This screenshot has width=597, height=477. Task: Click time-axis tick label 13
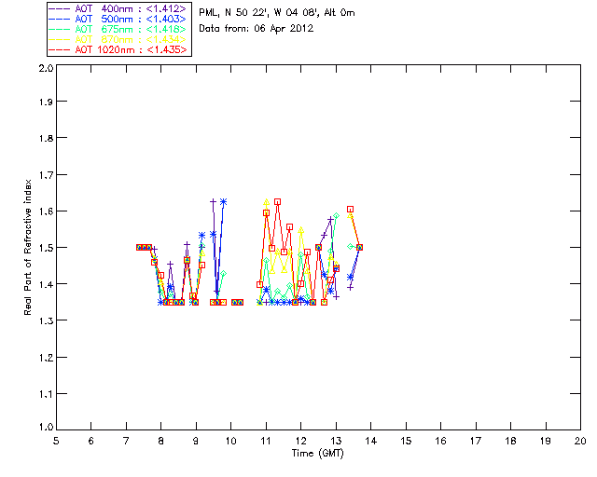pos(336,441)
